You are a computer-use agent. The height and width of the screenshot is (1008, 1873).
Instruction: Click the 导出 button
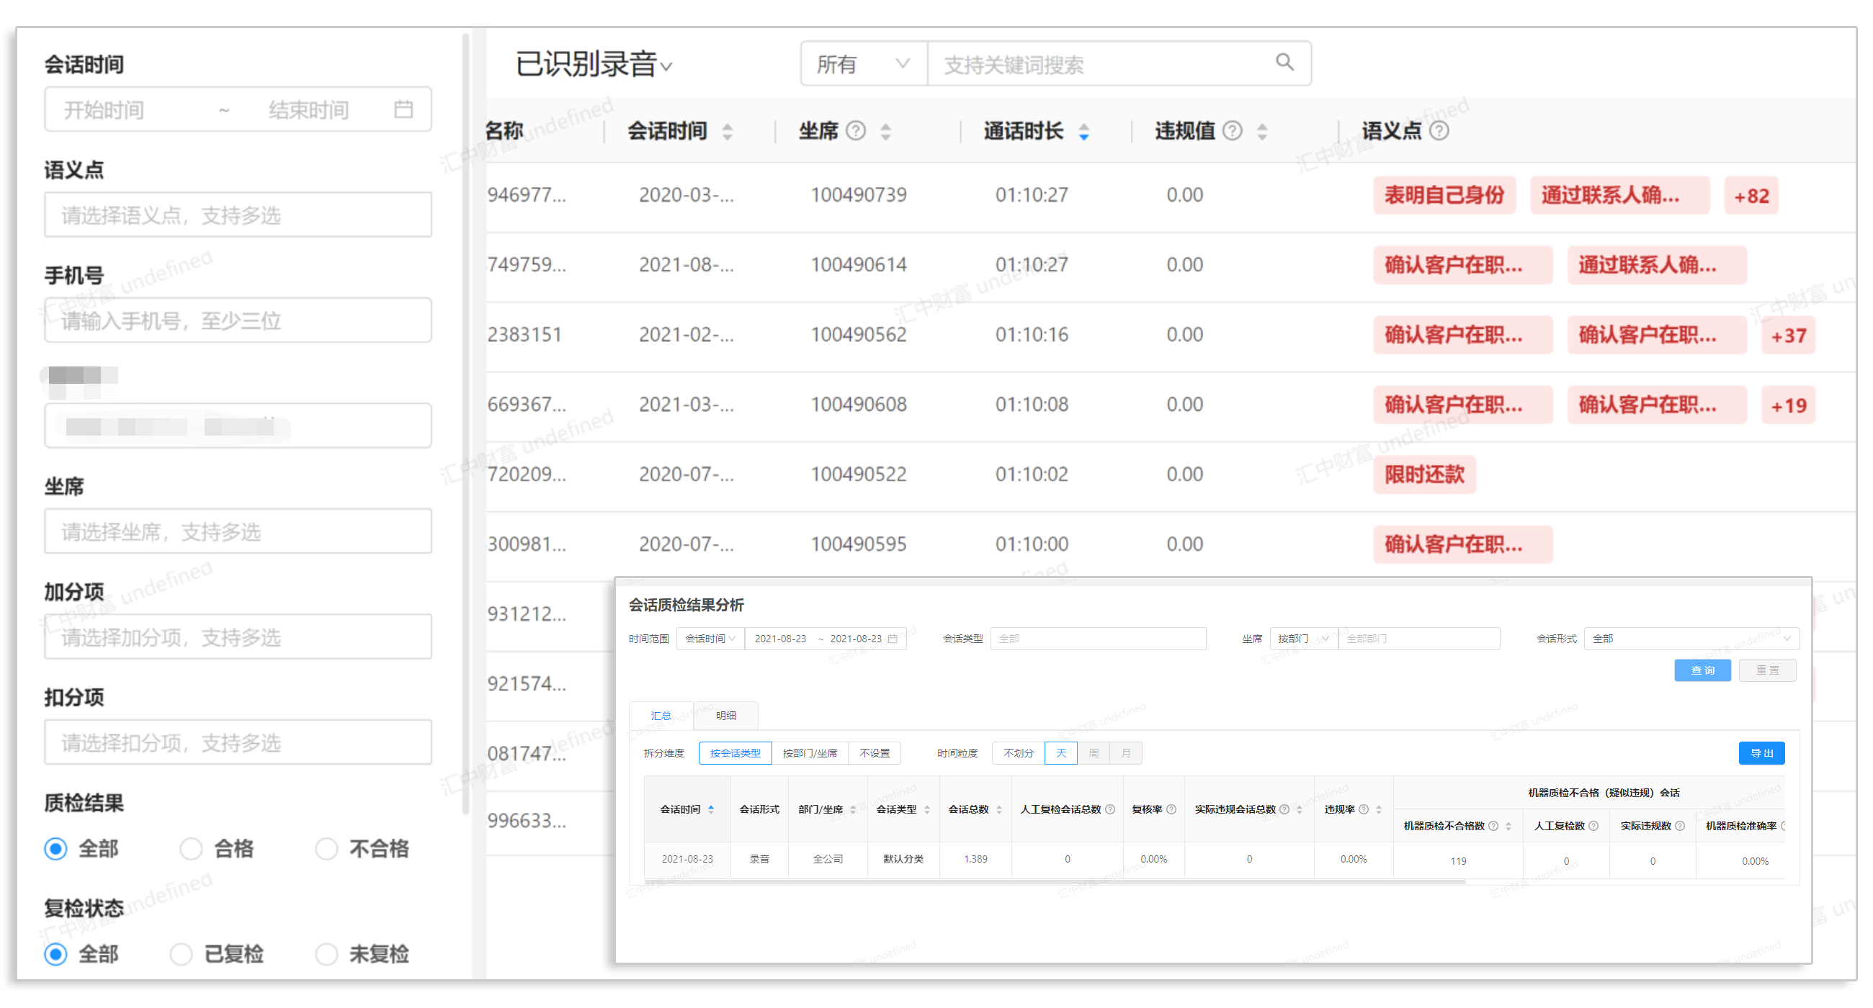point(1761,753)
